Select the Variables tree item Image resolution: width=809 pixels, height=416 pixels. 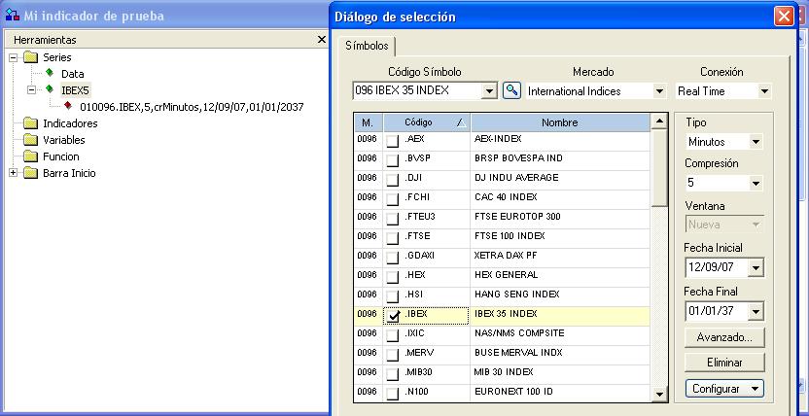tap(64, 140)
